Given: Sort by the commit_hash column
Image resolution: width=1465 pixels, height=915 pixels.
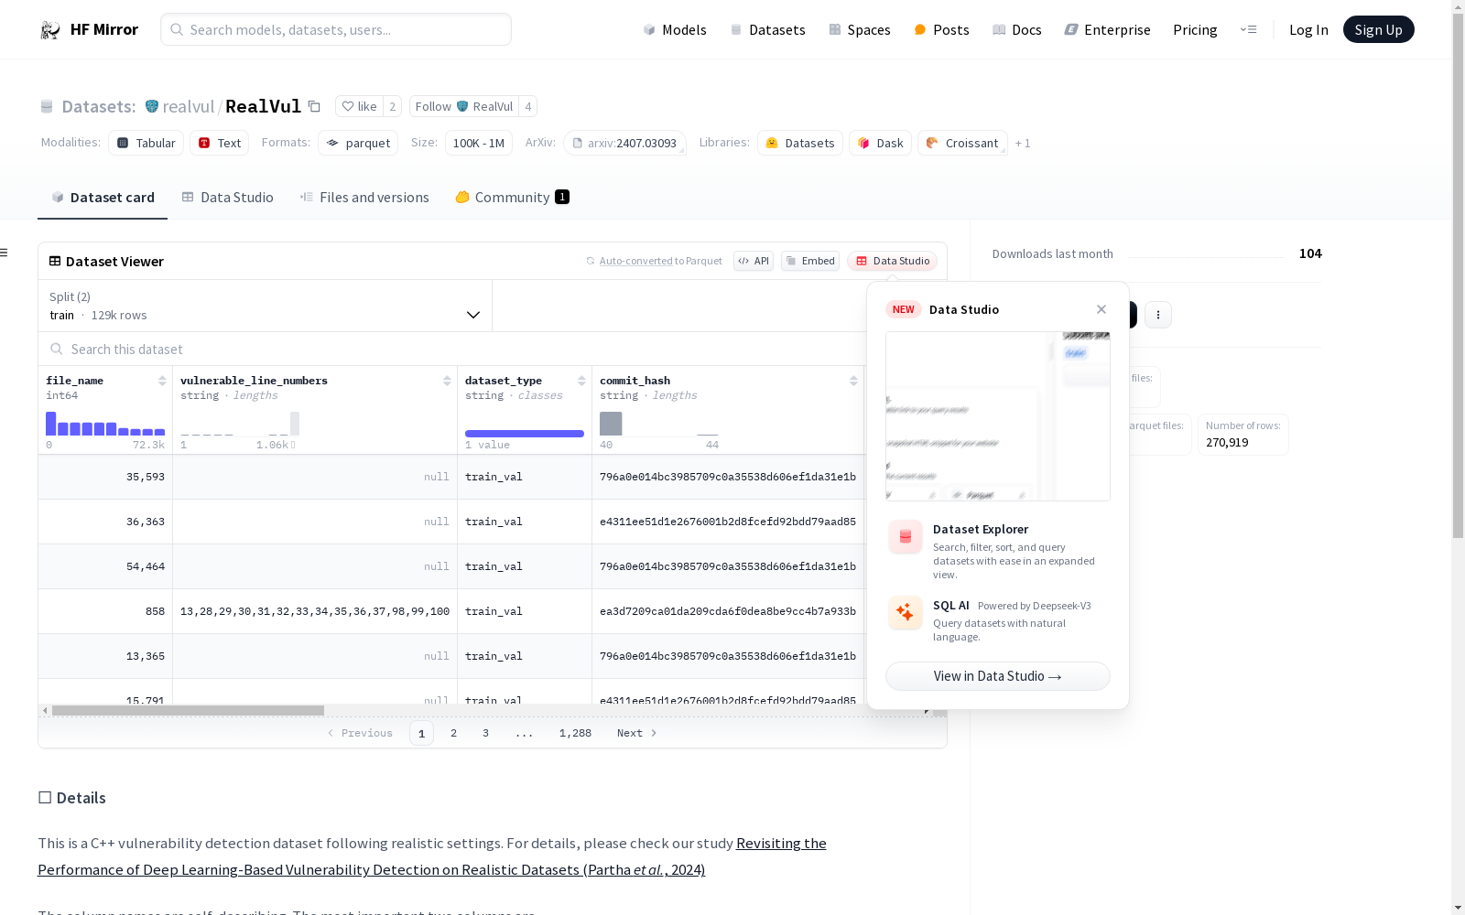Looking at the screenshot, I should pyautogui.click(x=853, y=381).
